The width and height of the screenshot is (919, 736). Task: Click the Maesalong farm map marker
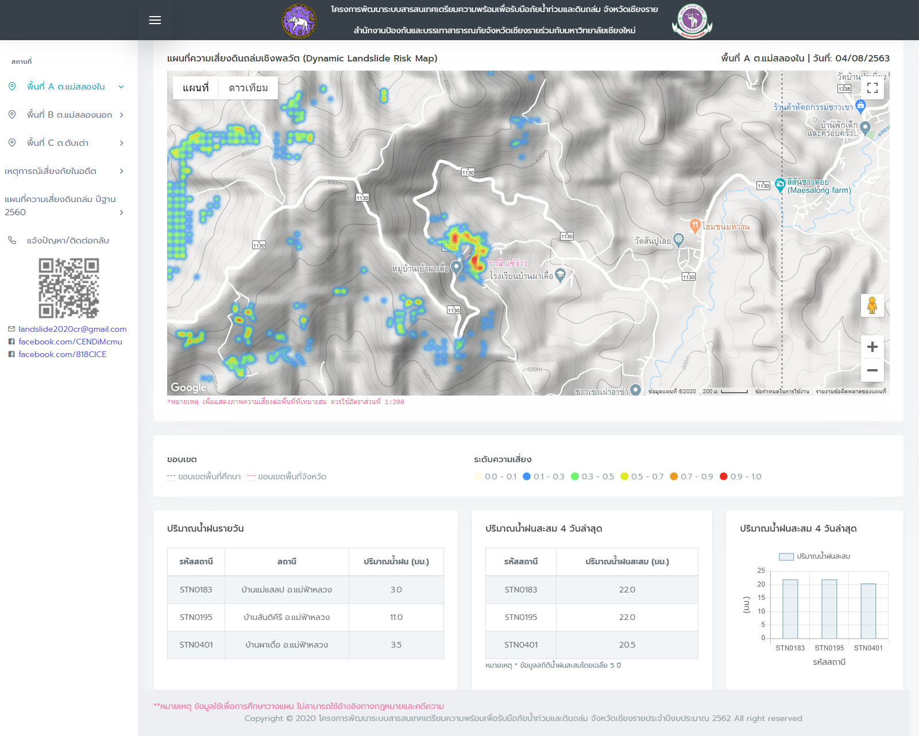(x=779, y=184)
